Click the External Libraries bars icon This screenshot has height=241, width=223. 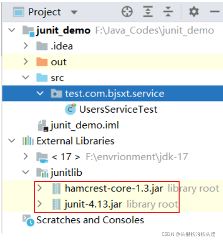(28, 140)
